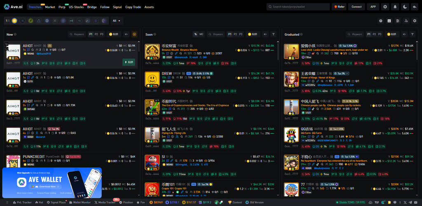
Task: Open quick-buy 0.01 amount in Soon column
Action: (x=253, y=35)
